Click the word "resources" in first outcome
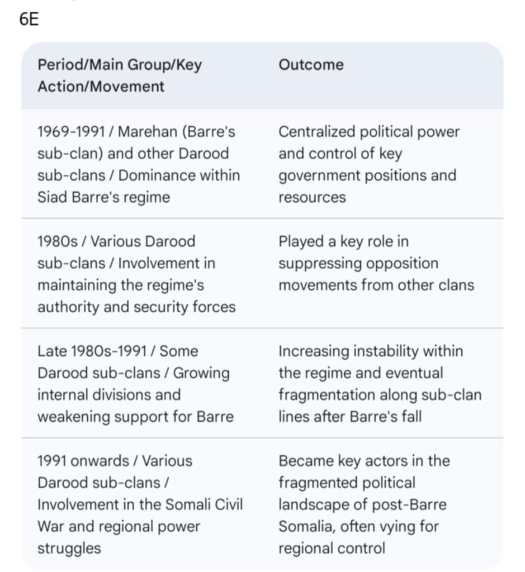 coord(312,197)
